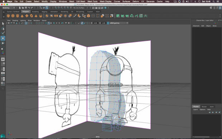Create a polygon cylinder from the shelf
222x139 pixels.
coord(18,16)
